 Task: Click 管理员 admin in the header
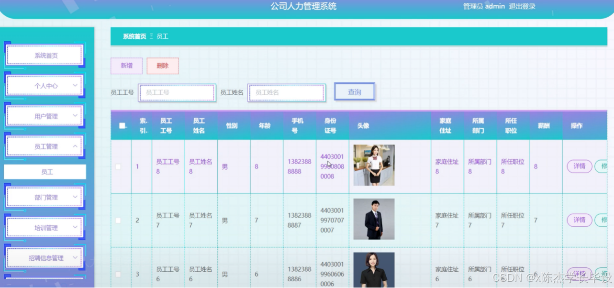tap(484, 6)
